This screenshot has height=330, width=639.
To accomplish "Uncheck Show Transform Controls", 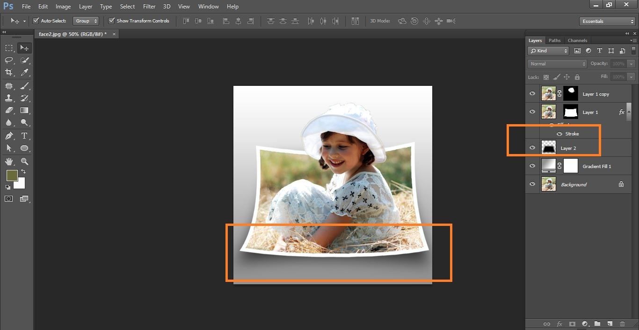I will (x=112, y=21).
